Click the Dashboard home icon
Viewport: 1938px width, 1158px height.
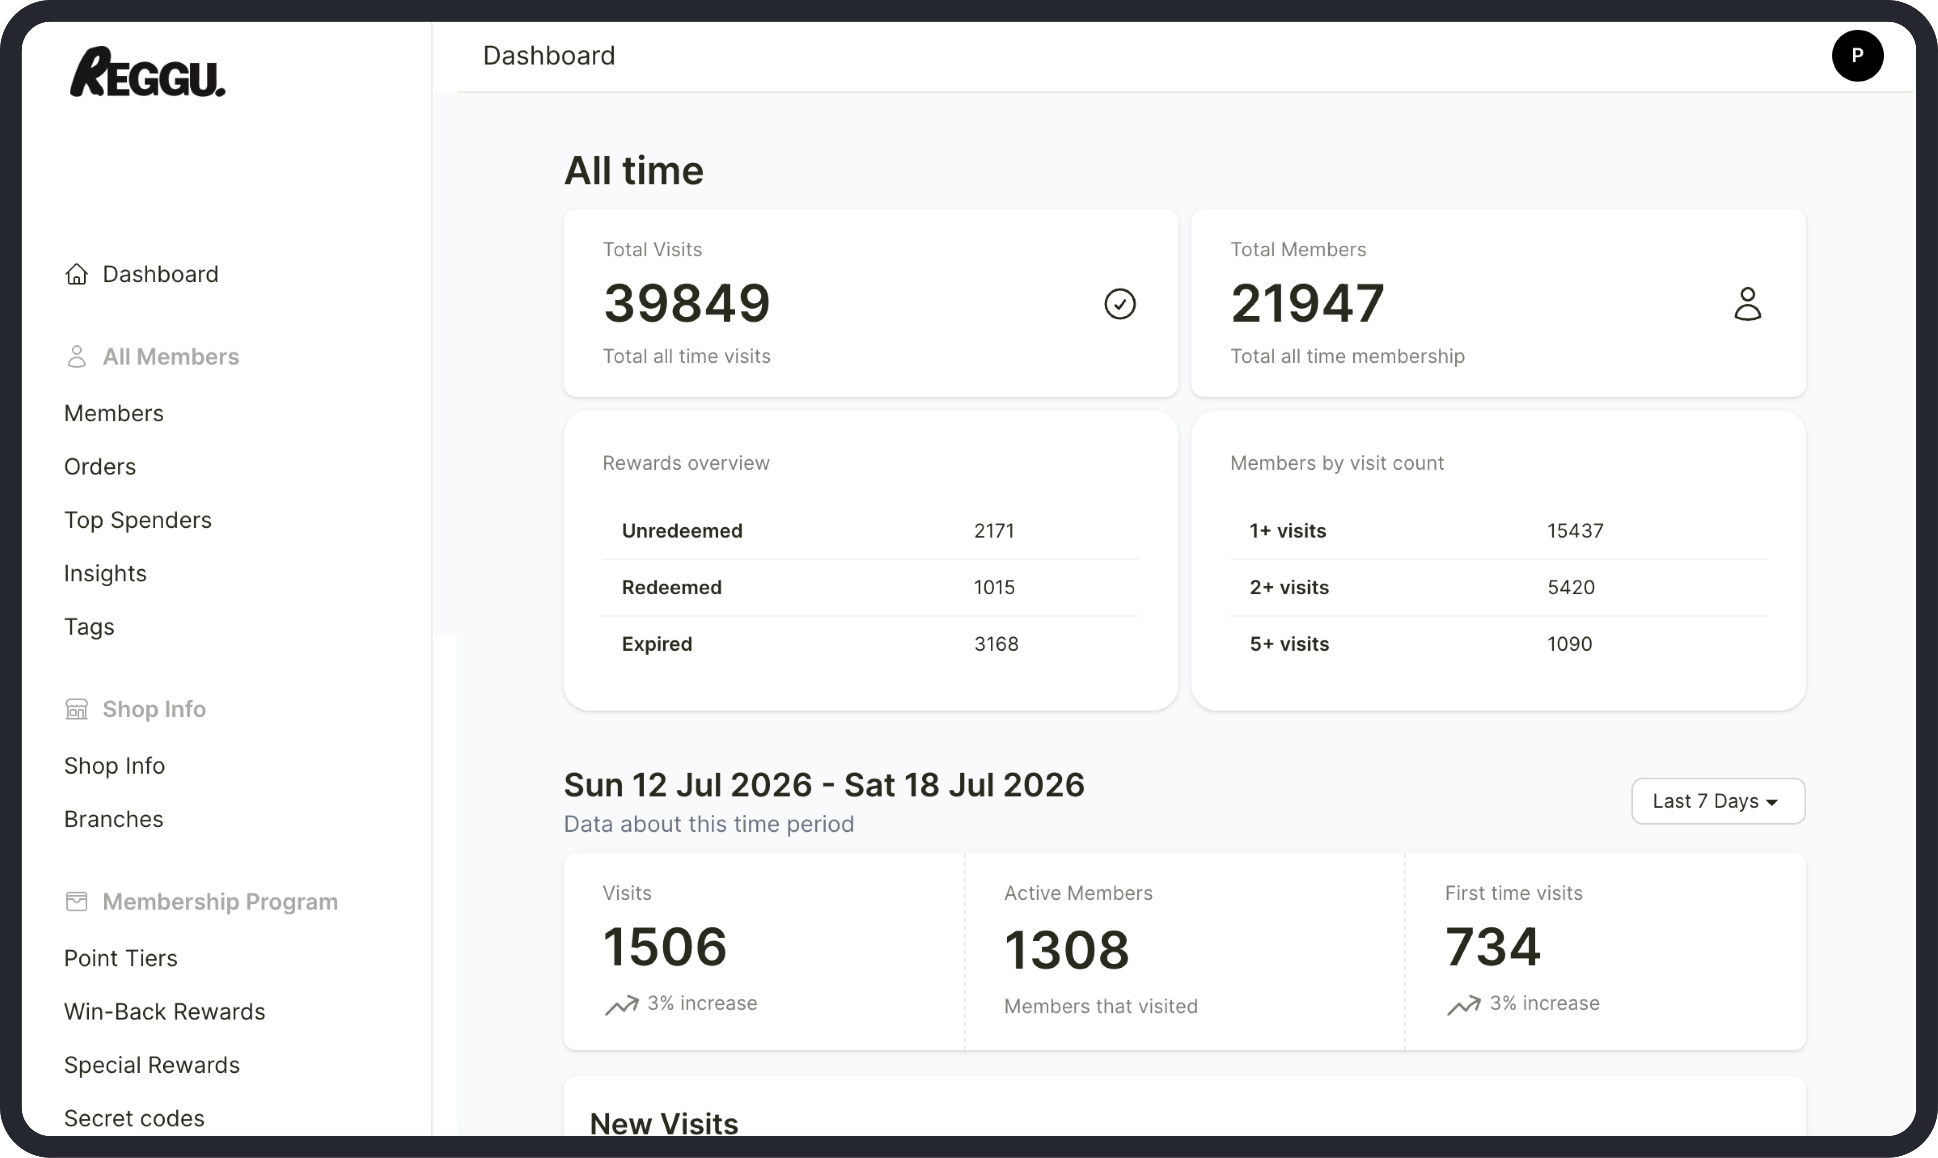pyautogui.click(x=76, y=274)
